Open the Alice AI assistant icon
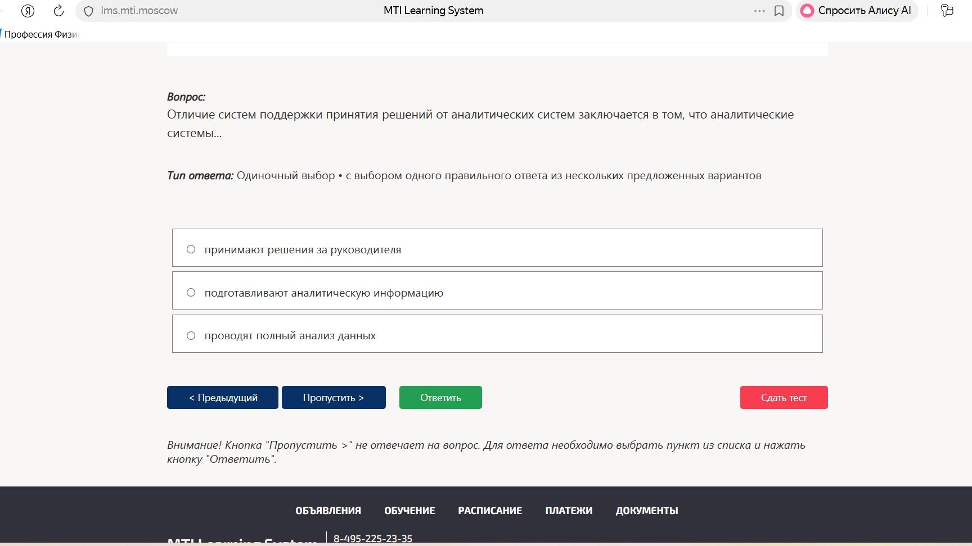This screenshot has height=546, width=972. coord(807,11)
